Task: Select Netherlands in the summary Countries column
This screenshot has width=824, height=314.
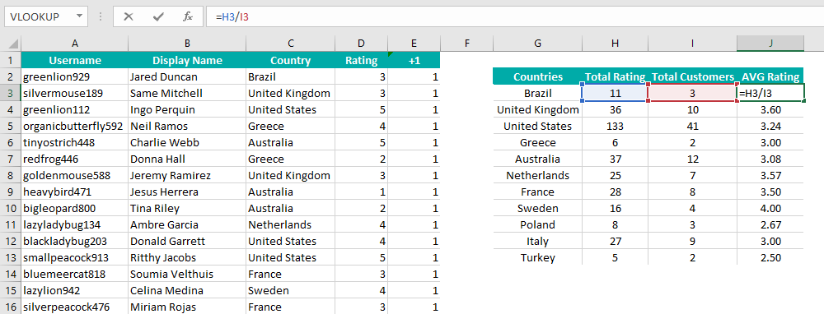Action: coord(537,176)
